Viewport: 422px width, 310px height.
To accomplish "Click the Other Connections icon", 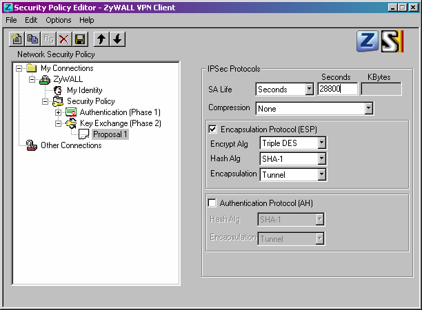I will (x=32, y=145).
